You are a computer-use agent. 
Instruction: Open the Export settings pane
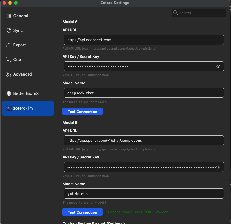coord(28,45)
